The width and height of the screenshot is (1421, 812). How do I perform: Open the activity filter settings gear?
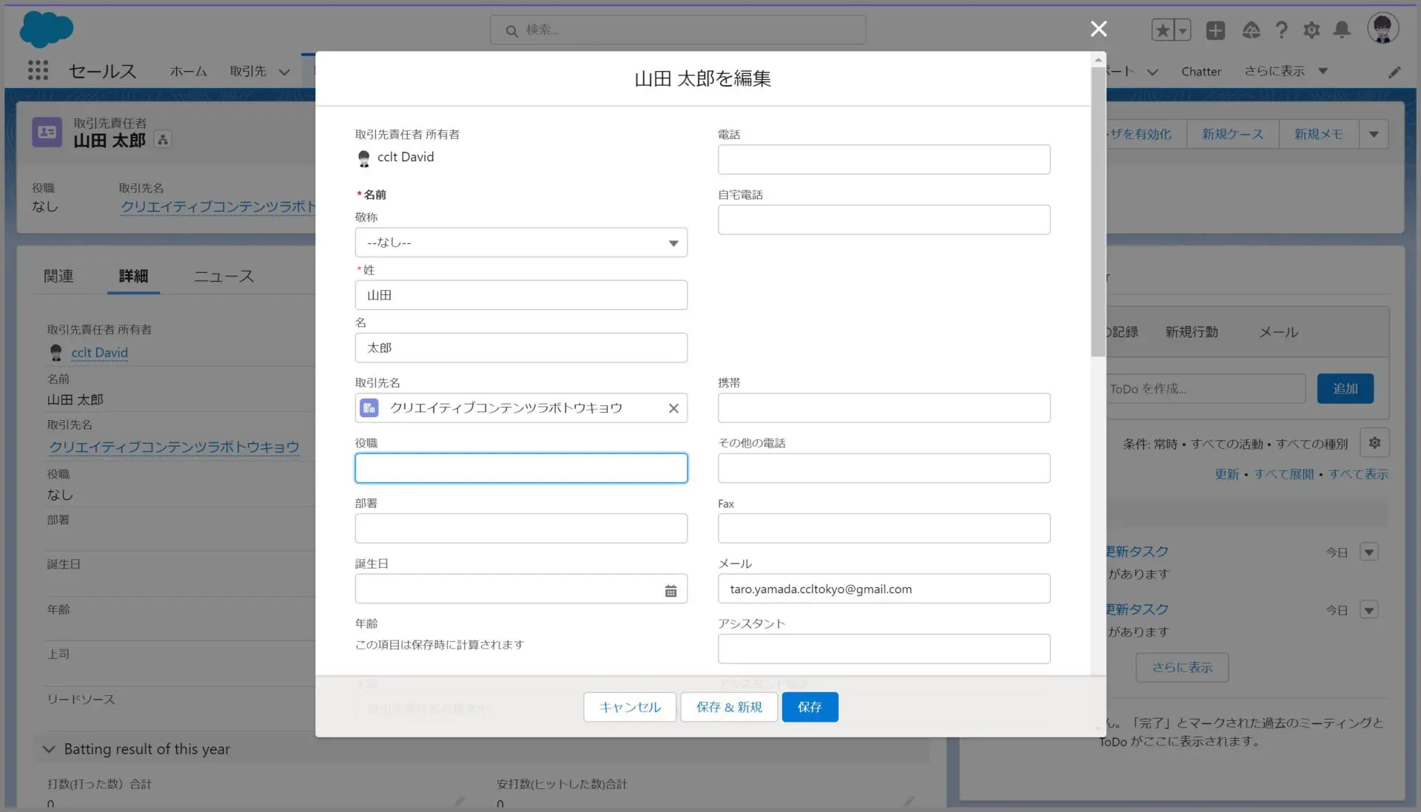click(1374, 443)
